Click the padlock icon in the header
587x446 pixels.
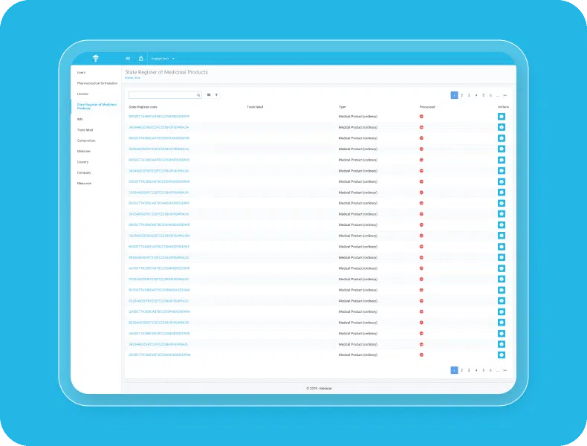(140, 59)
